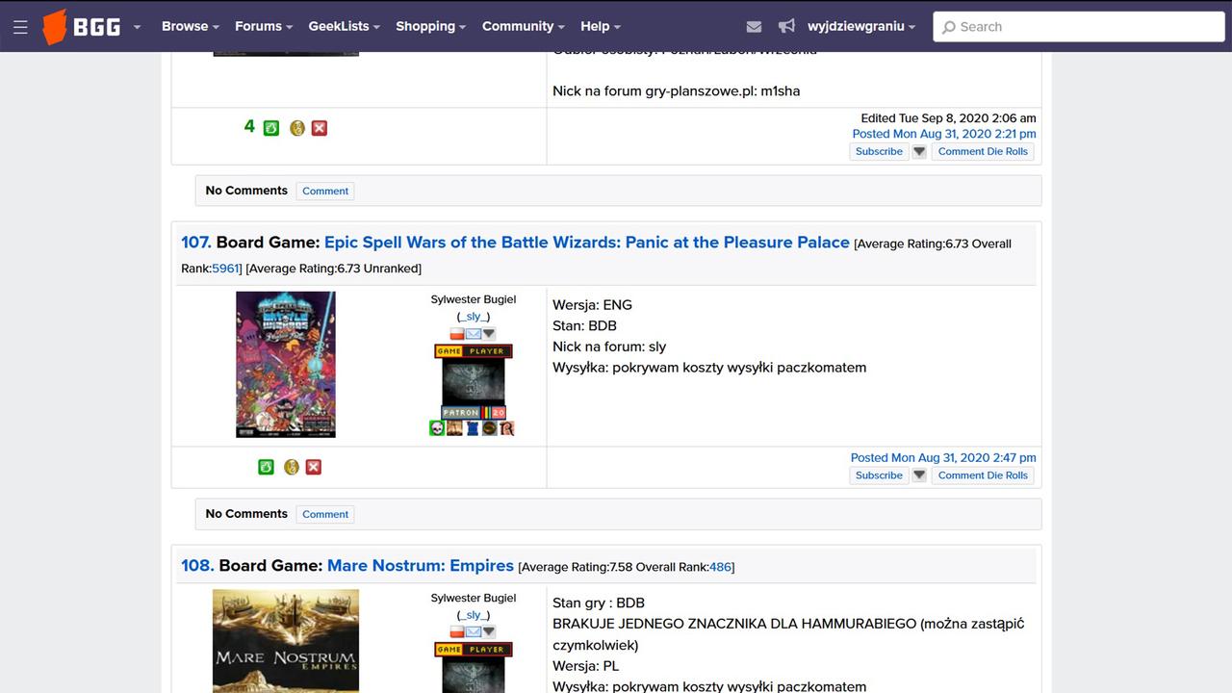
Task: Open the Browse menu
Action: [190, 27]
